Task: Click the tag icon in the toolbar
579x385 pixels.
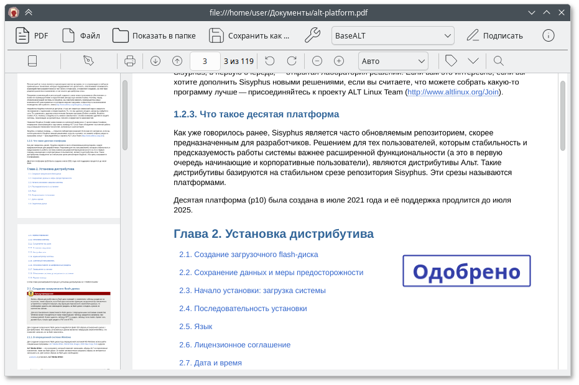Action: tap(450, 61)
